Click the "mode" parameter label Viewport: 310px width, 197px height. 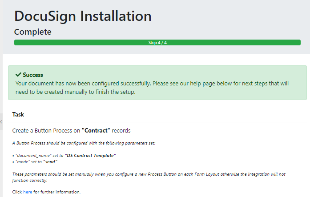pos(23,162)
